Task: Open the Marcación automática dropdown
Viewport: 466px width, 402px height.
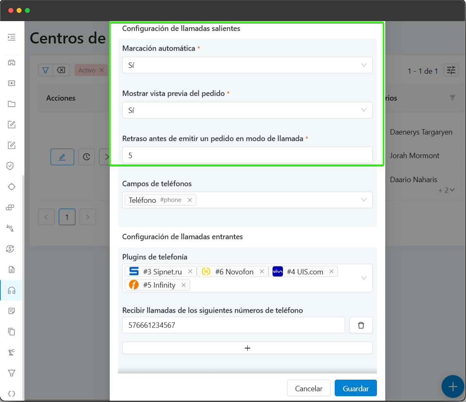Action: (x=247, y=65)
